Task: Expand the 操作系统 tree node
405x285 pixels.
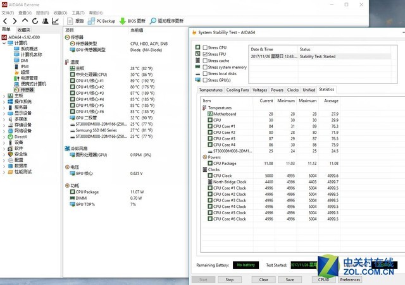Action: pos(4,102)
